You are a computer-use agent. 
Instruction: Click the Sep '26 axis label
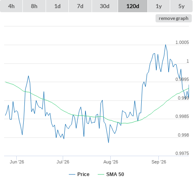coord(159,162)
